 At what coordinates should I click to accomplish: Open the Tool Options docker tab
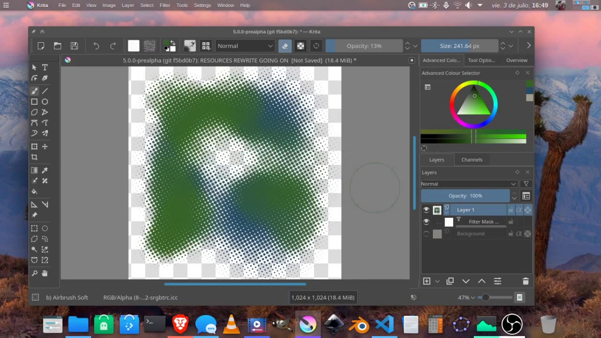481,60
